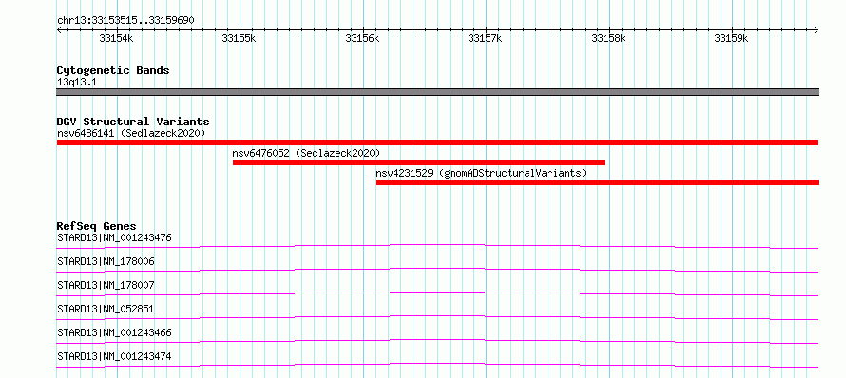The image size is (846, 378).
Task: Click the 33157k ruler tick label
Action: point(486,39)
